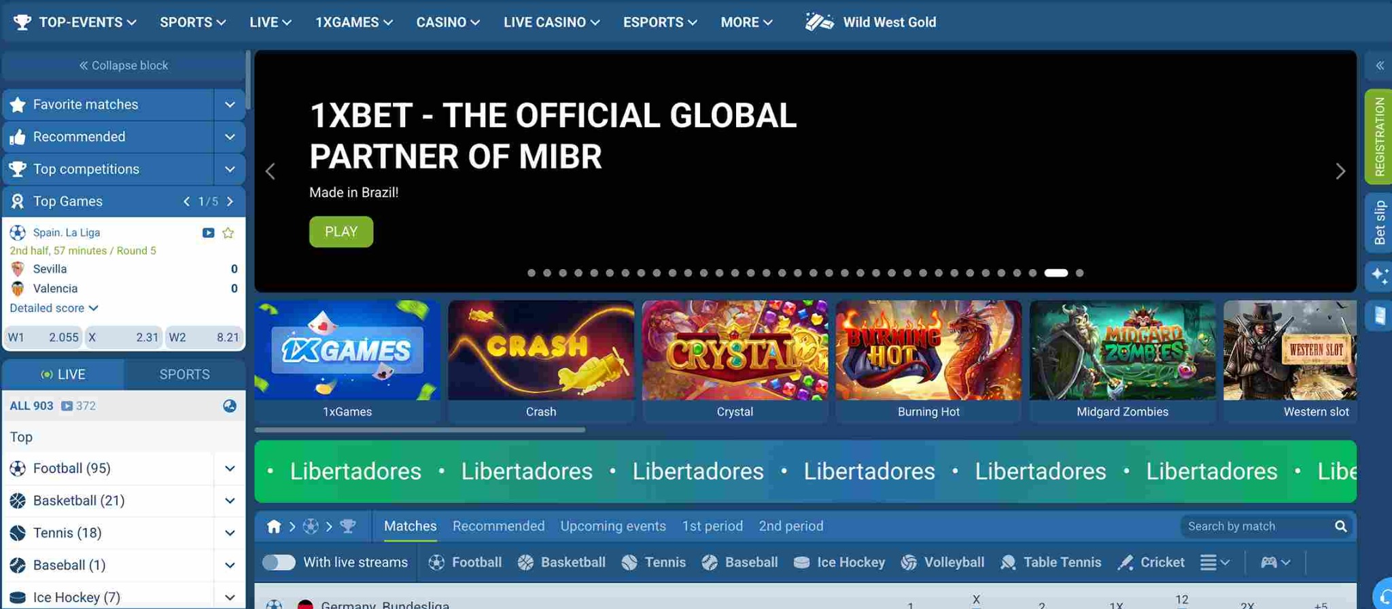Open the CASINO top menu
The image size is (1392, 609).
tap(448, 22)
